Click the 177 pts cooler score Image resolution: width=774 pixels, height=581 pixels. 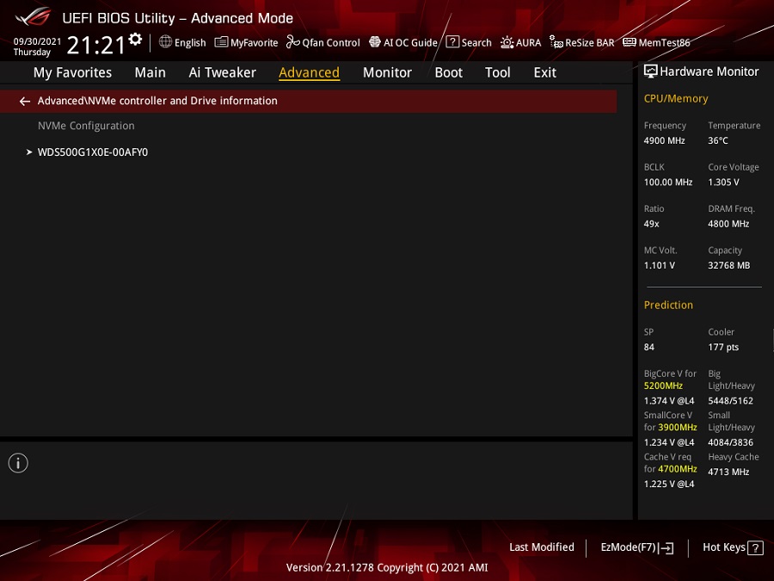(x=723, y=348)
